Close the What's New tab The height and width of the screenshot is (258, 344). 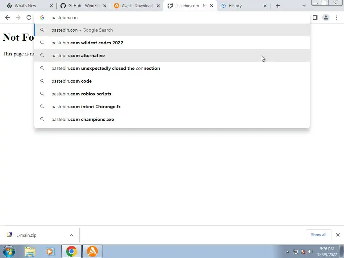[51, 6]
